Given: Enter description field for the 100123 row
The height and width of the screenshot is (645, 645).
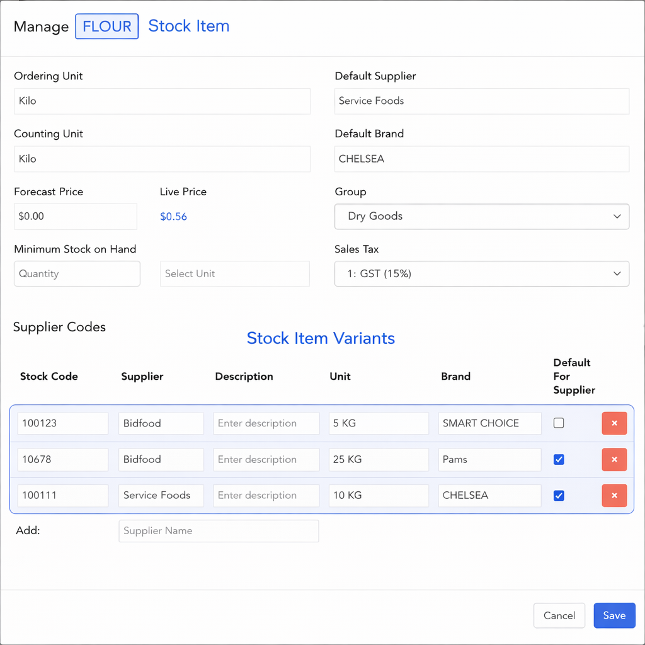Looking at the screenshot, I should (x=266, y=423).
